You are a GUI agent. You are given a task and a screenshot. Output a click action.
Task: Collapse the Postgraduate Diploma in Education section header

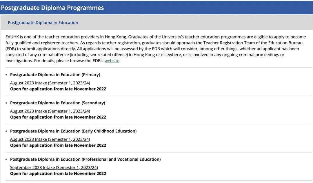(157, 23)
